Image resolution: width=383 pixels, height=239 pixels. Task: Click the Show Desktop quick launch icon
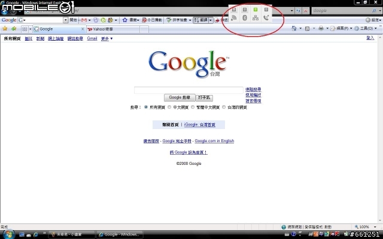(x=22, y=235)
